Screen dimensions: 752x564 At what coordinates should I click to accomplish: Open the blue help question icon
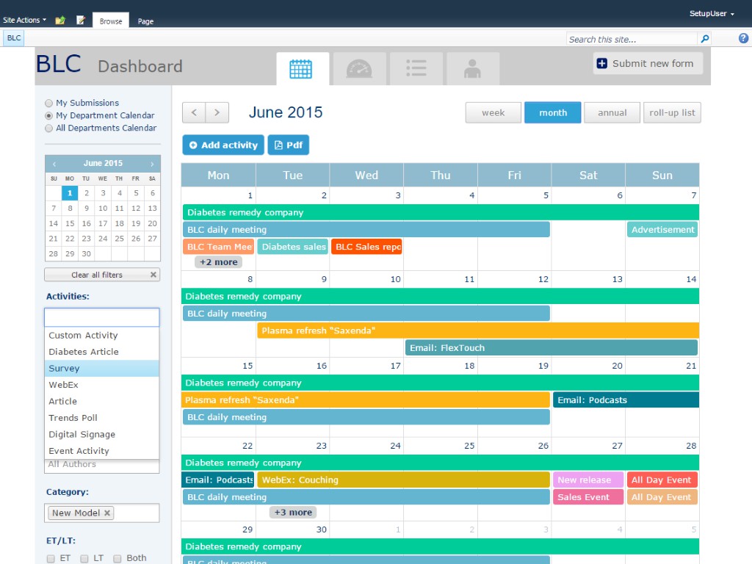tap(743, 38)
